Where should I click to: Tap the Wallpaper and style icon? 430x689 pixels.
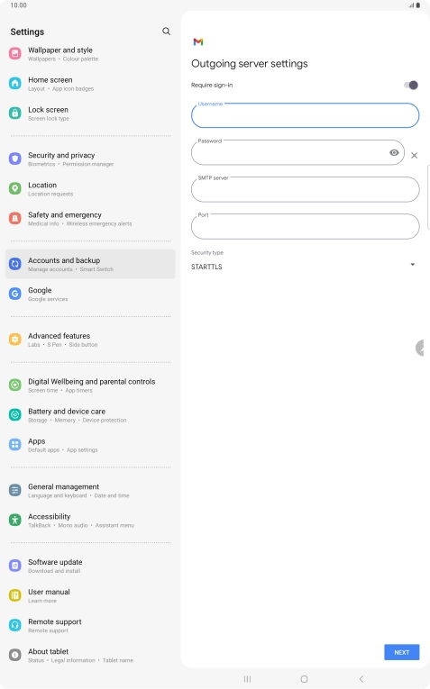tap(15, 54)
